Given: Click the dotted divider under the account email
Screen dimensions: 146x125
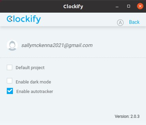Looking at the screenshot, I should click(73, 58).
